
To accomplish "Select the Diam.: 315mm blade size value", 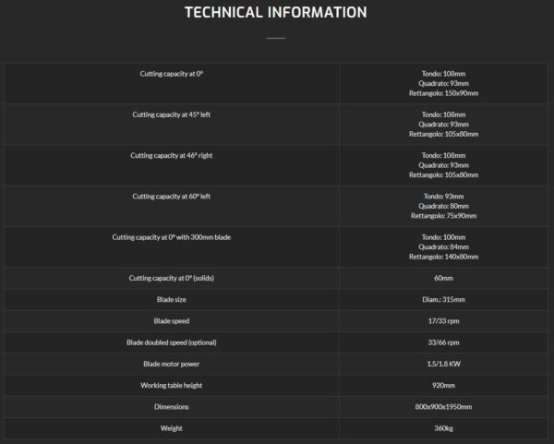I will [444, 299].
